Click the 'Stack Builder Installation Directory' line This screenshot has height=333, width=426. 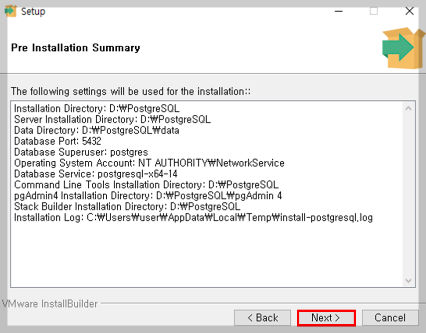[127, 207]
